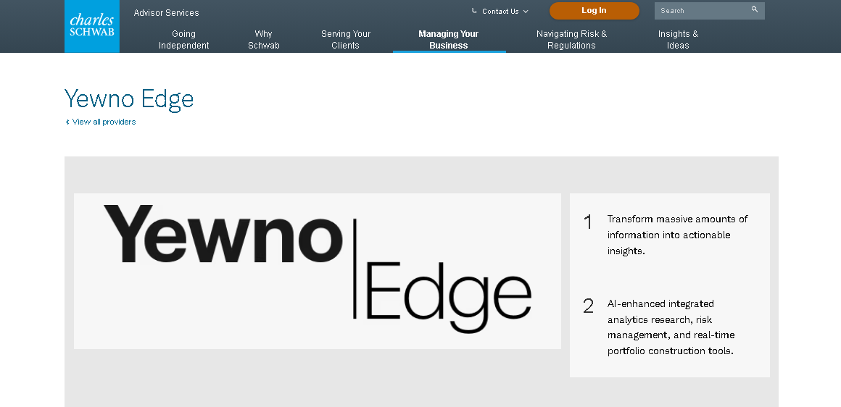
Task: Click the Yewno Edge logo image
Action: point(318,271)
